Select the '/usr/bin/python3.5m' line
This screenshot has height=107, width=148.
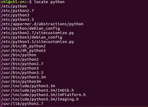pos(23,77)
